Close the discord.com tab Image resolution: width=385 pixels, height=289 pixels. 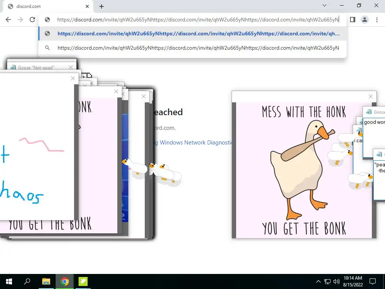coord(87,6)
